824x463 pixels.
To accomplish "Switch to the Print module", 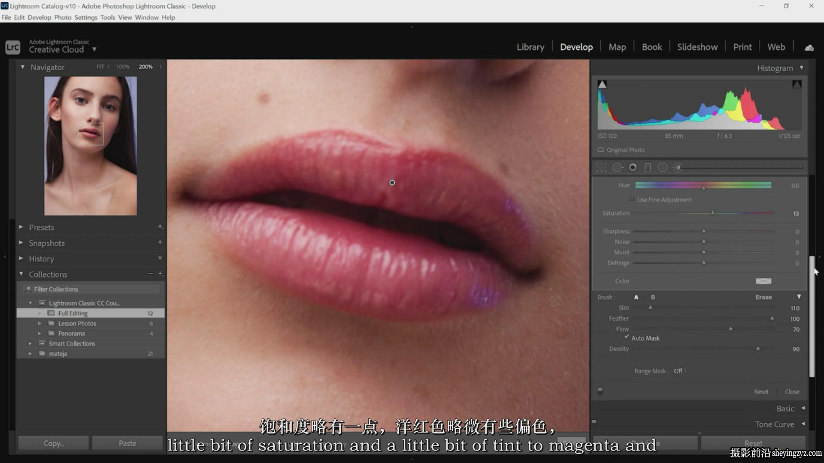I will point(742,47).
